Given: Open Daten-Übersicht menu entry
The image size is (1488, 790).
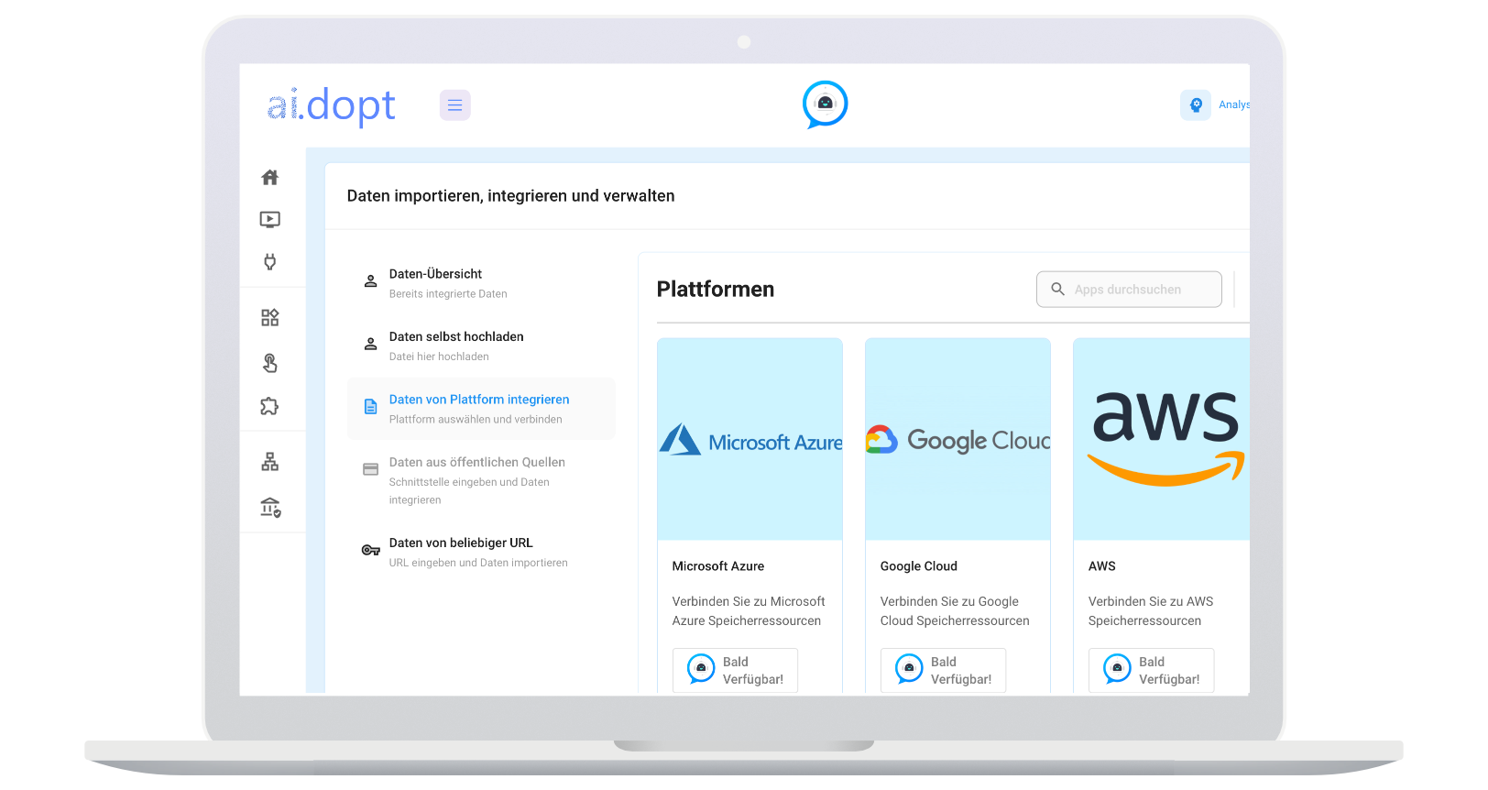Looking at the screenshot, I should (481, 282).
